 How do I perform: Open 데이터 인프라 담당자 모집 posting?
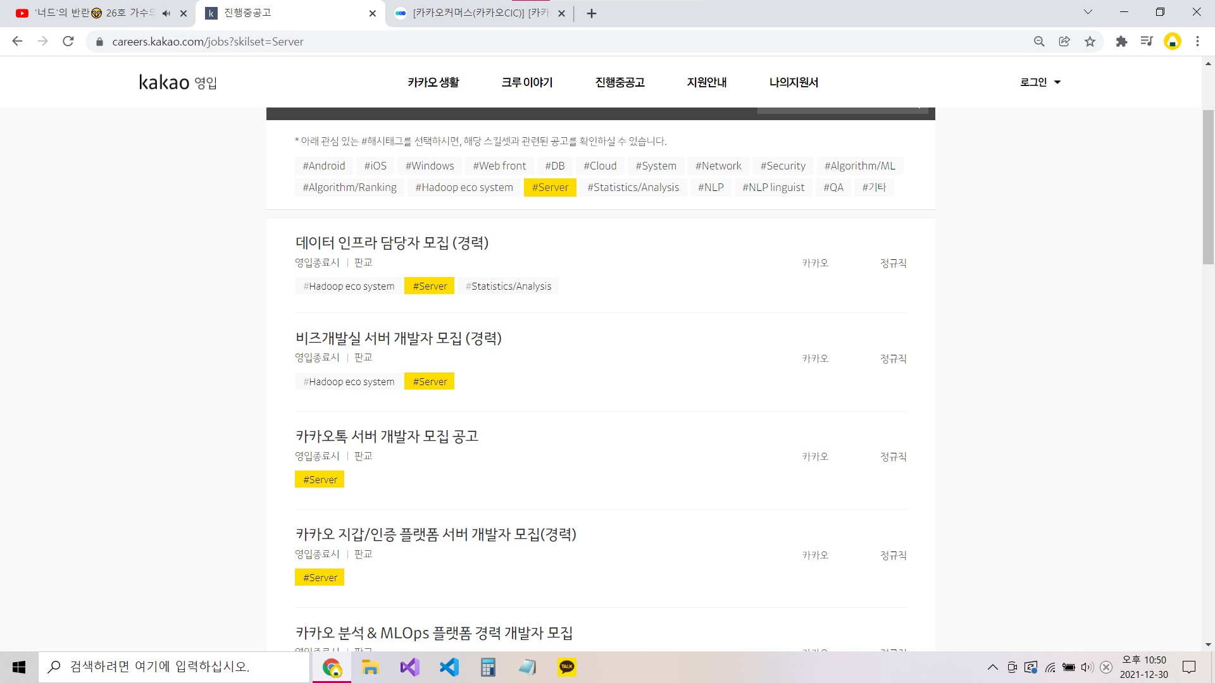click(392, 243)
